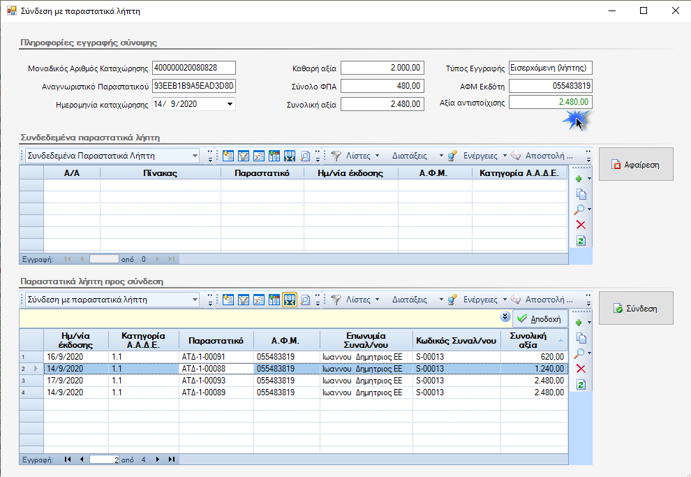Click the refresh icon beside lower grid
The image size is (691, 477).
[581, 385]
